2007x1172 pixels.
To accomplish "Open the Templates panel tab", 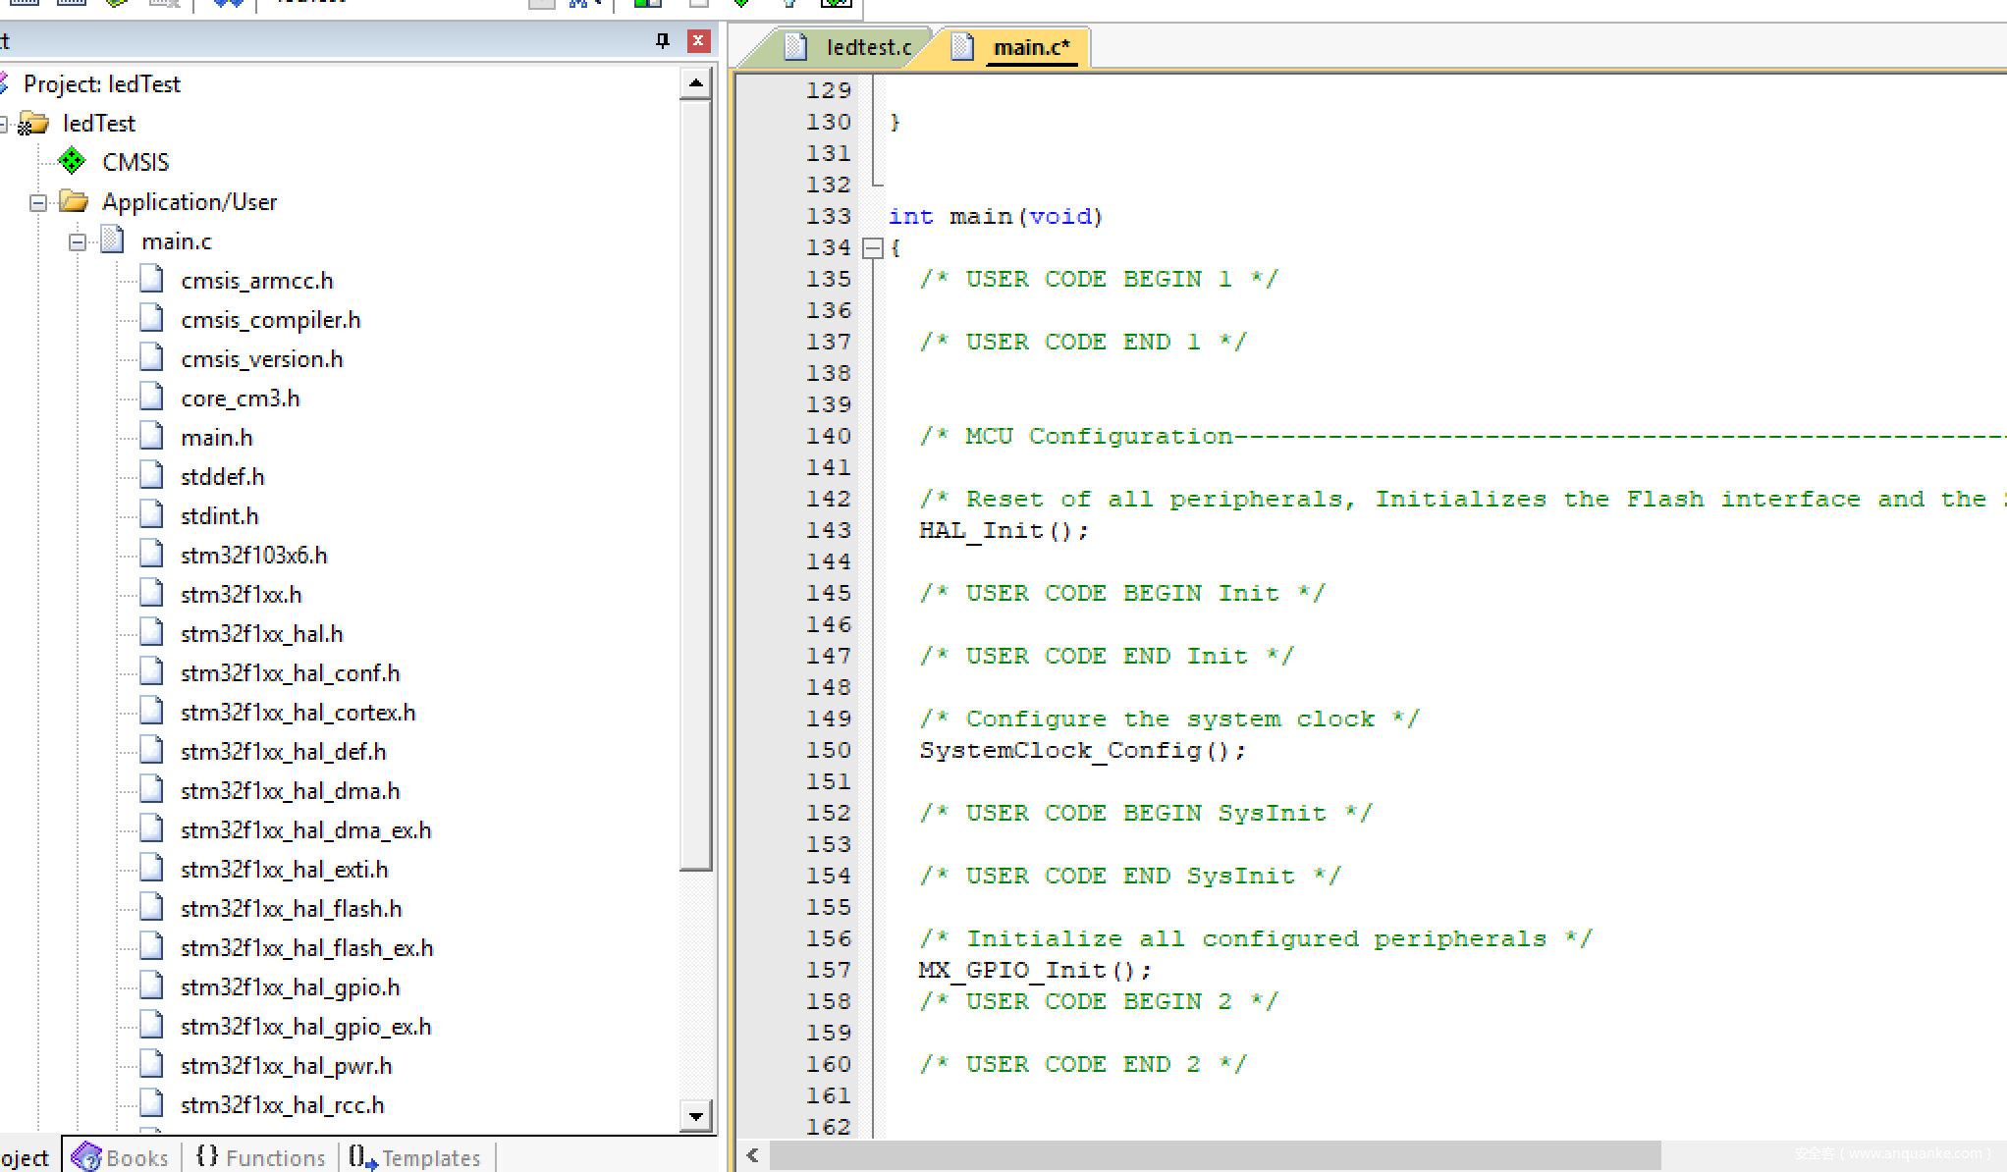I will click(x=415, y=1157).
